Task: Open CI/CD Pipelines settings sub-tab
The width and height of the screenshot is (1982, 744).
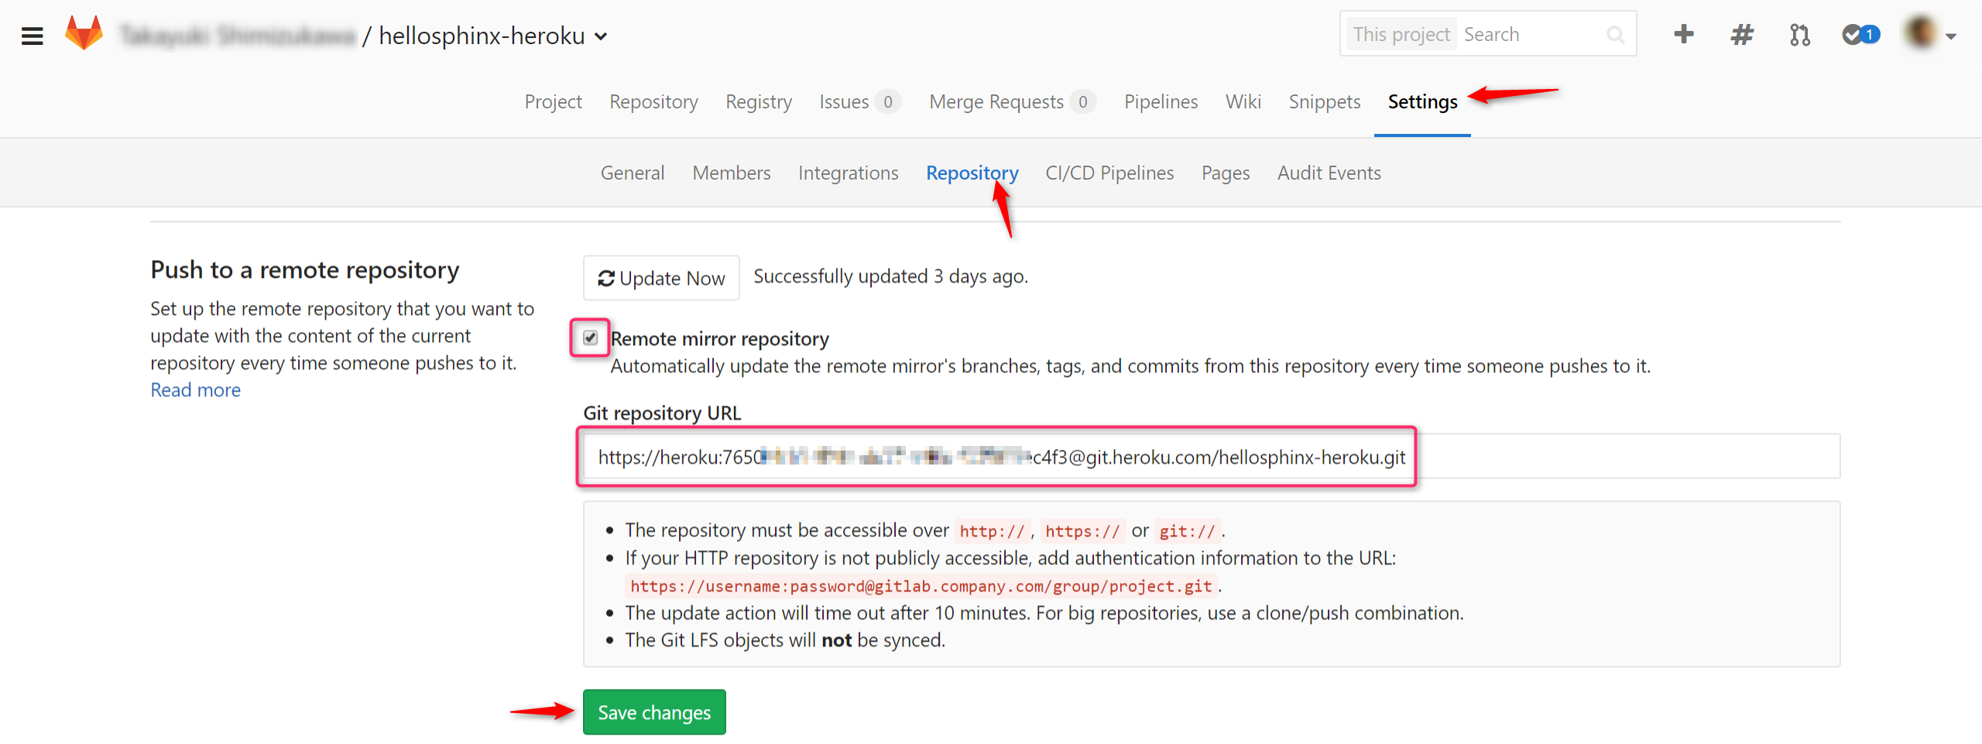Action: [1109, 173]
